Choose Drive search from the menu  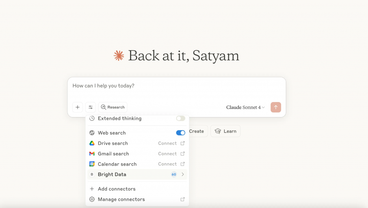(137, 143)
